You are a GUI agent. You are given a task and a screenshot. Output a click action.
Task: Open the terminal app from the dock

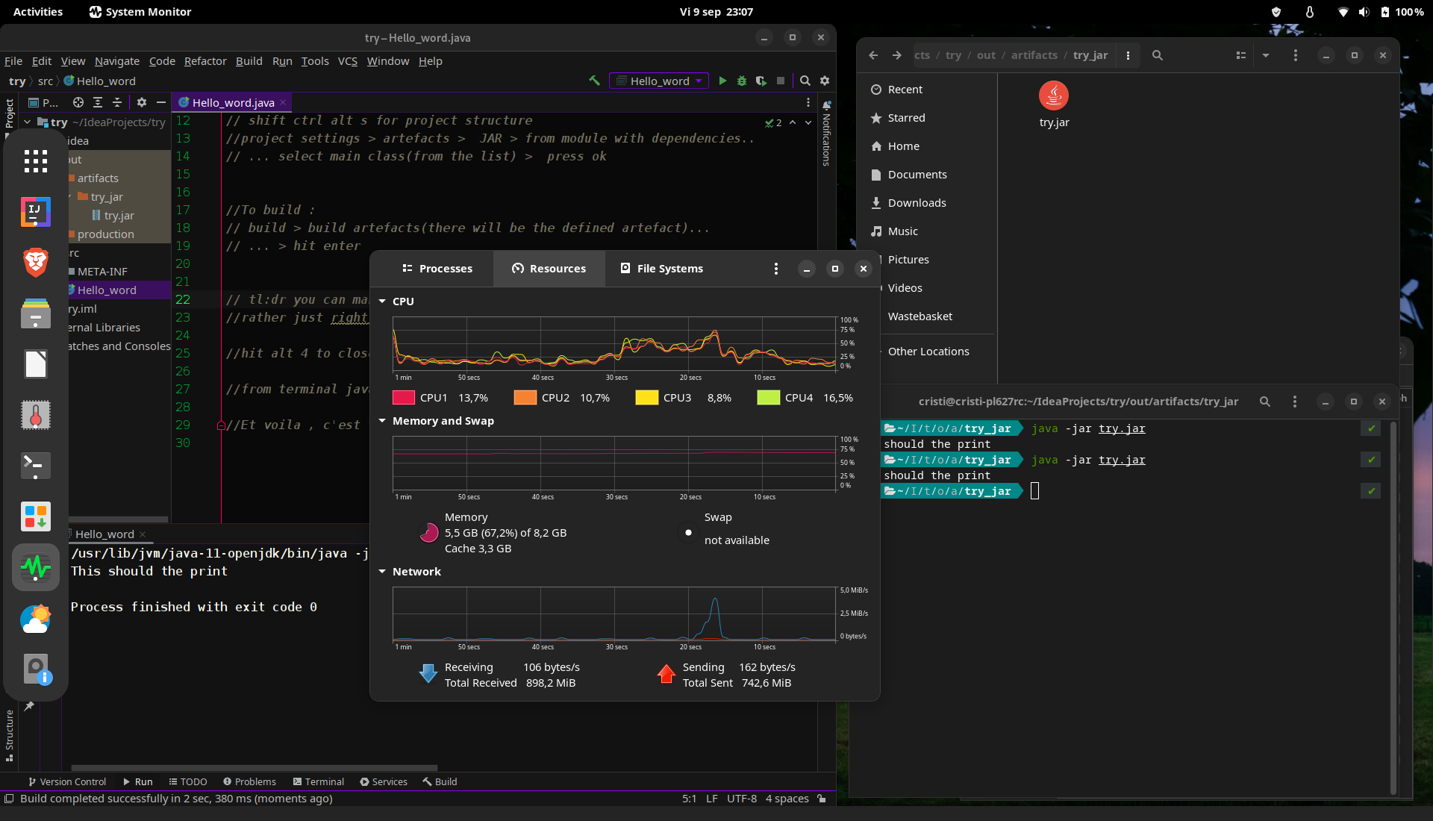pyautogui.click(x=36, y=466)
